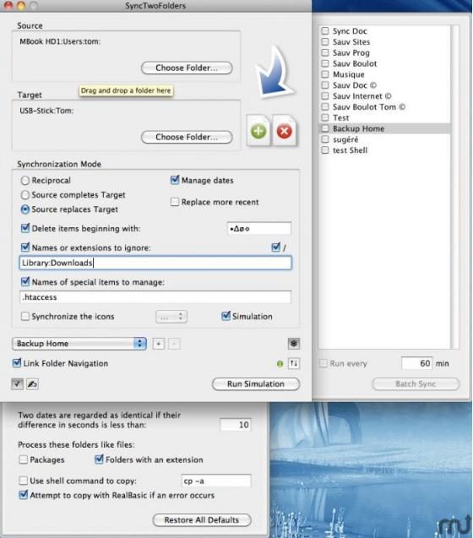Viewport: 473px width, 538px height.
Task: Select the Reciprocal radio button
Action: [25, 181]
